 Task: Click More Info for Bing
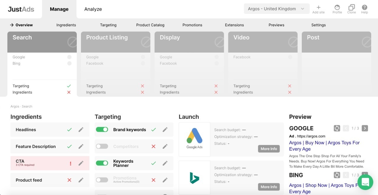click(x=269, y=187)
